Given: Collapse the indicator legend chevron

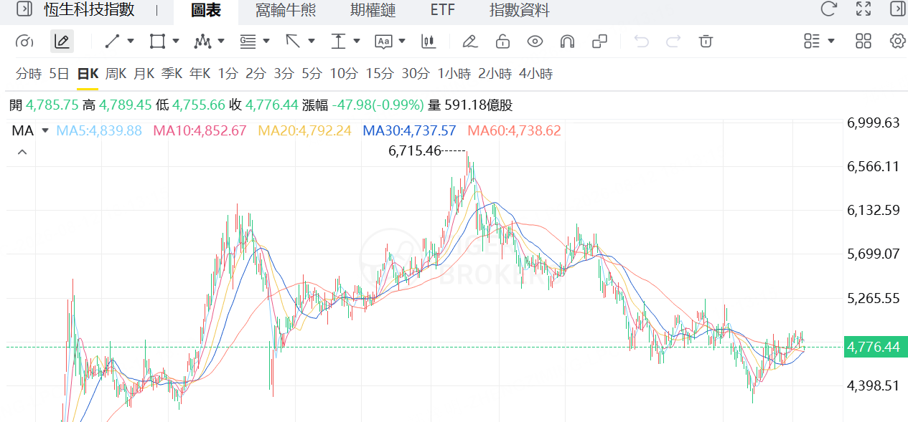Looking at the screenshot, I should pyautogui.click(x=22, y=152).
